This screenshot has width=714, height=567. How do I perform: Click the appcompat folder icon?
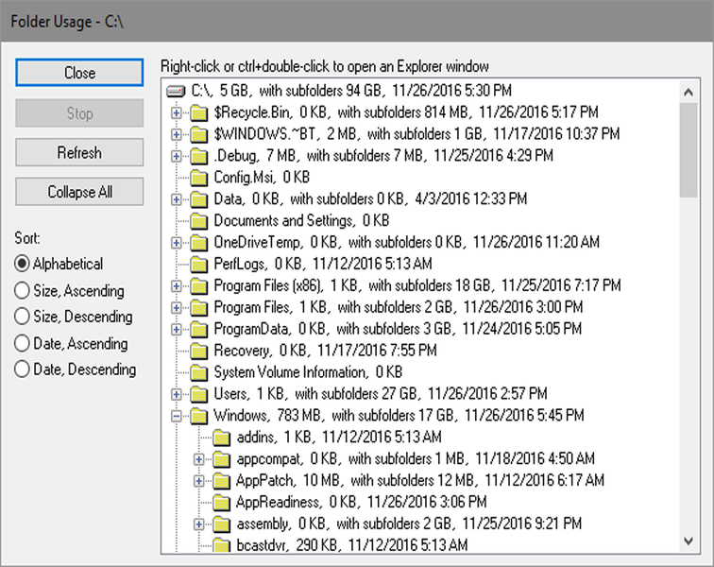(x=221, y=459)
